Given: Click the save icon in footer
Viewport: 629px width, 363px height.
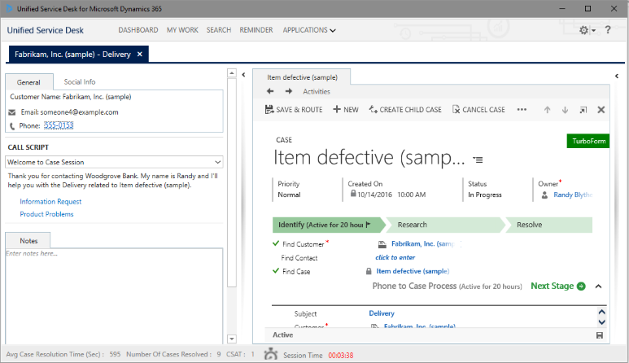Looking at the screenshot, I should (x=600, y=335).
